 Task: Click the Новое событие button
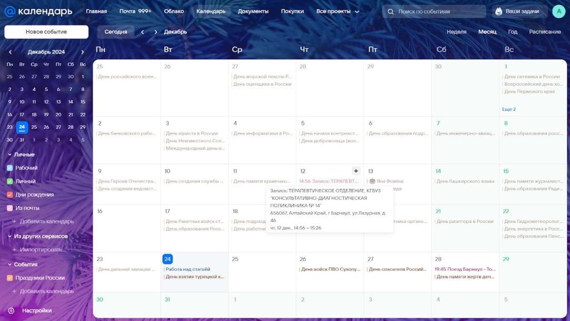pyautogui.click(x=46, y=32)
